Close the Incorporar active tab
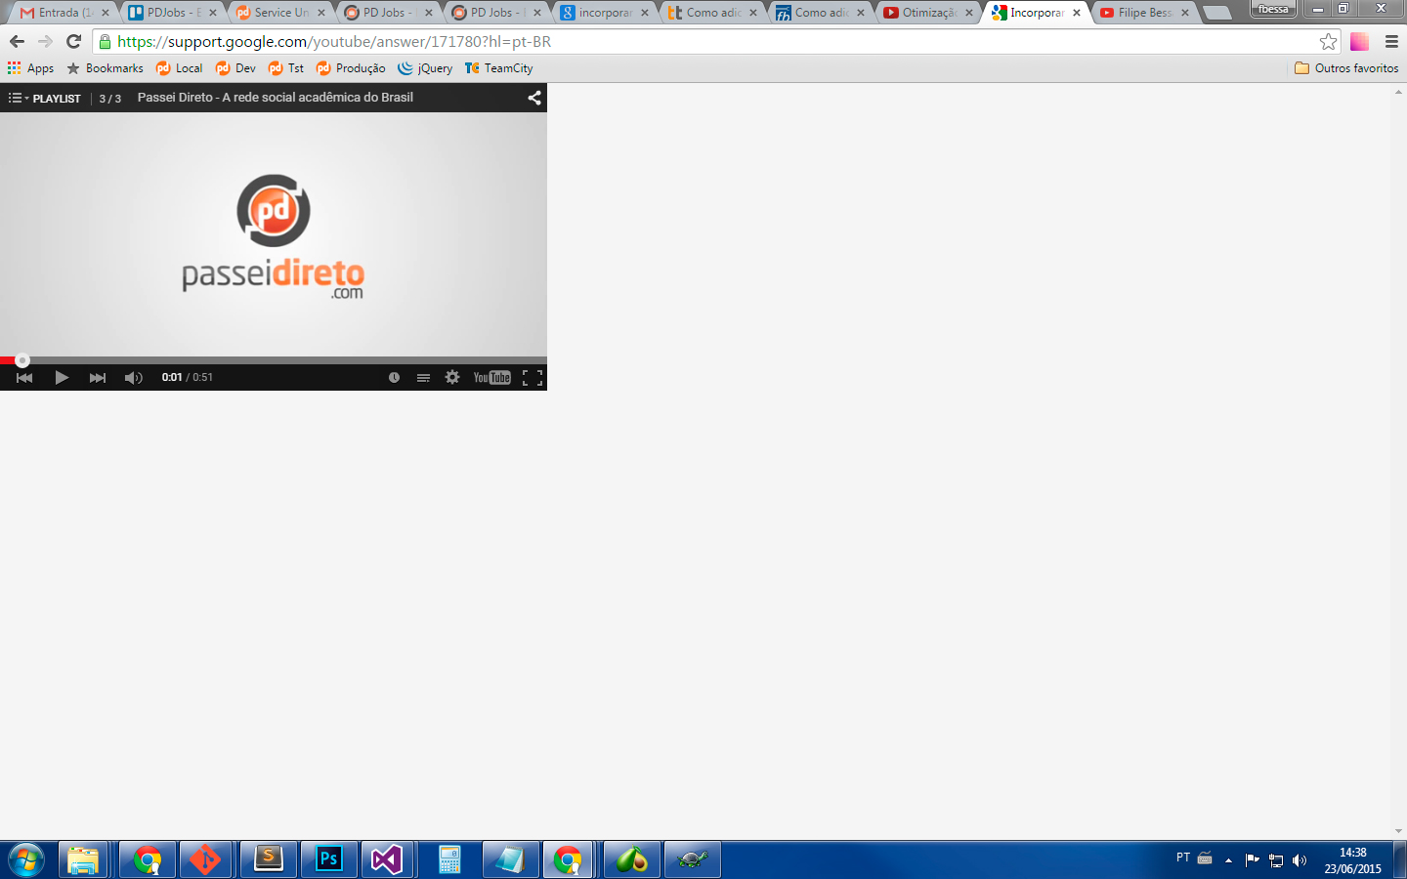 pyautogui.click(x=1077, y=13)
